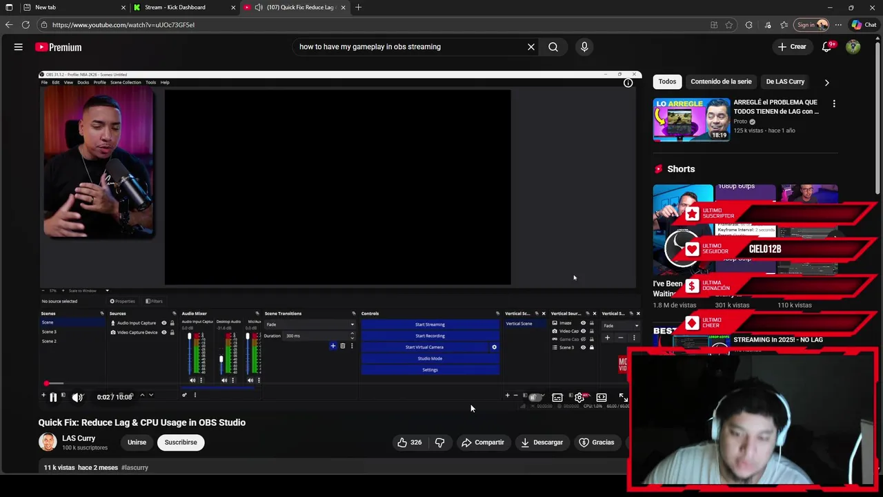Open the #lascurry hashtag link
This screenshot has width=883, height=497.
pyautogui.click(x=135, y=467)
